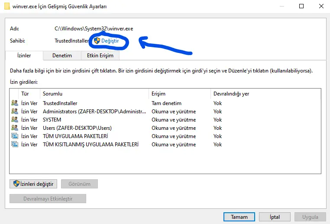Click the user group icon for TrustedInstaller

tap(15, 103)
